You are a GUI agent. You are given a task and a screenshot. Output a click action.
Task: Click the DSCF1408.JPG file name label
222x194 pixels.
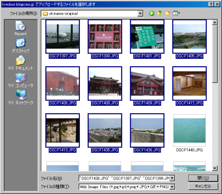click(105, 103)
